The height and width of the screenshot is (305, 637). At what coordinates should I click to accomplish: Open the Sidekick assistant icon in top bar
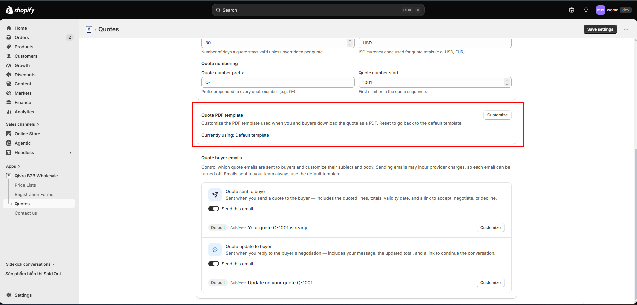pos(572,10)
